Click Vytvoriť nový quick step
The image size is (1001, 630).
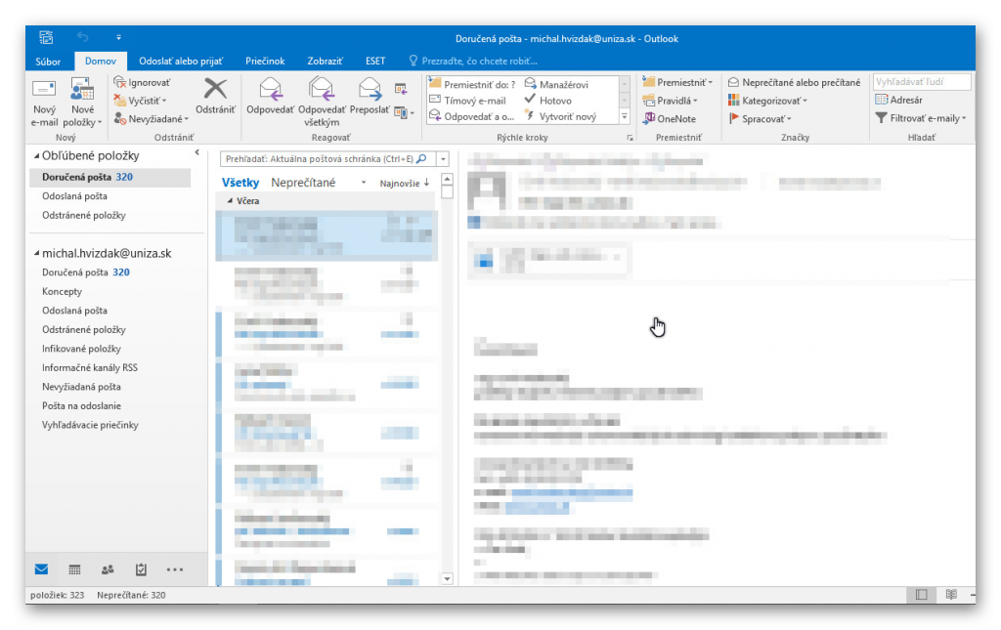560,116
